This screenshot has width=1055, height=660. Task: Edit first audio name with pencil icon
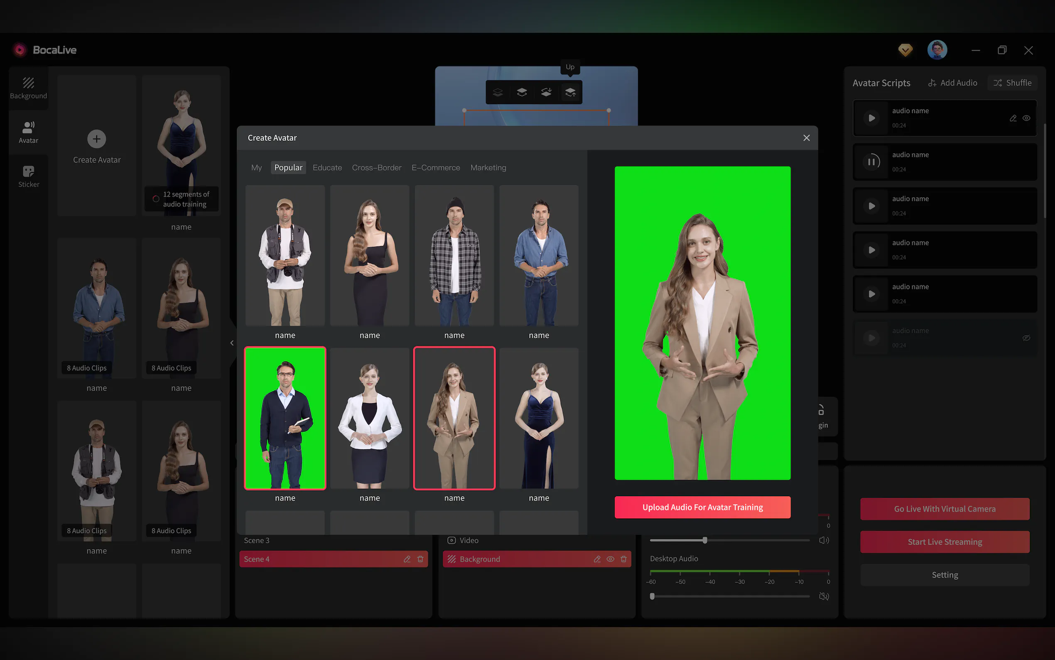point(1013,118)
